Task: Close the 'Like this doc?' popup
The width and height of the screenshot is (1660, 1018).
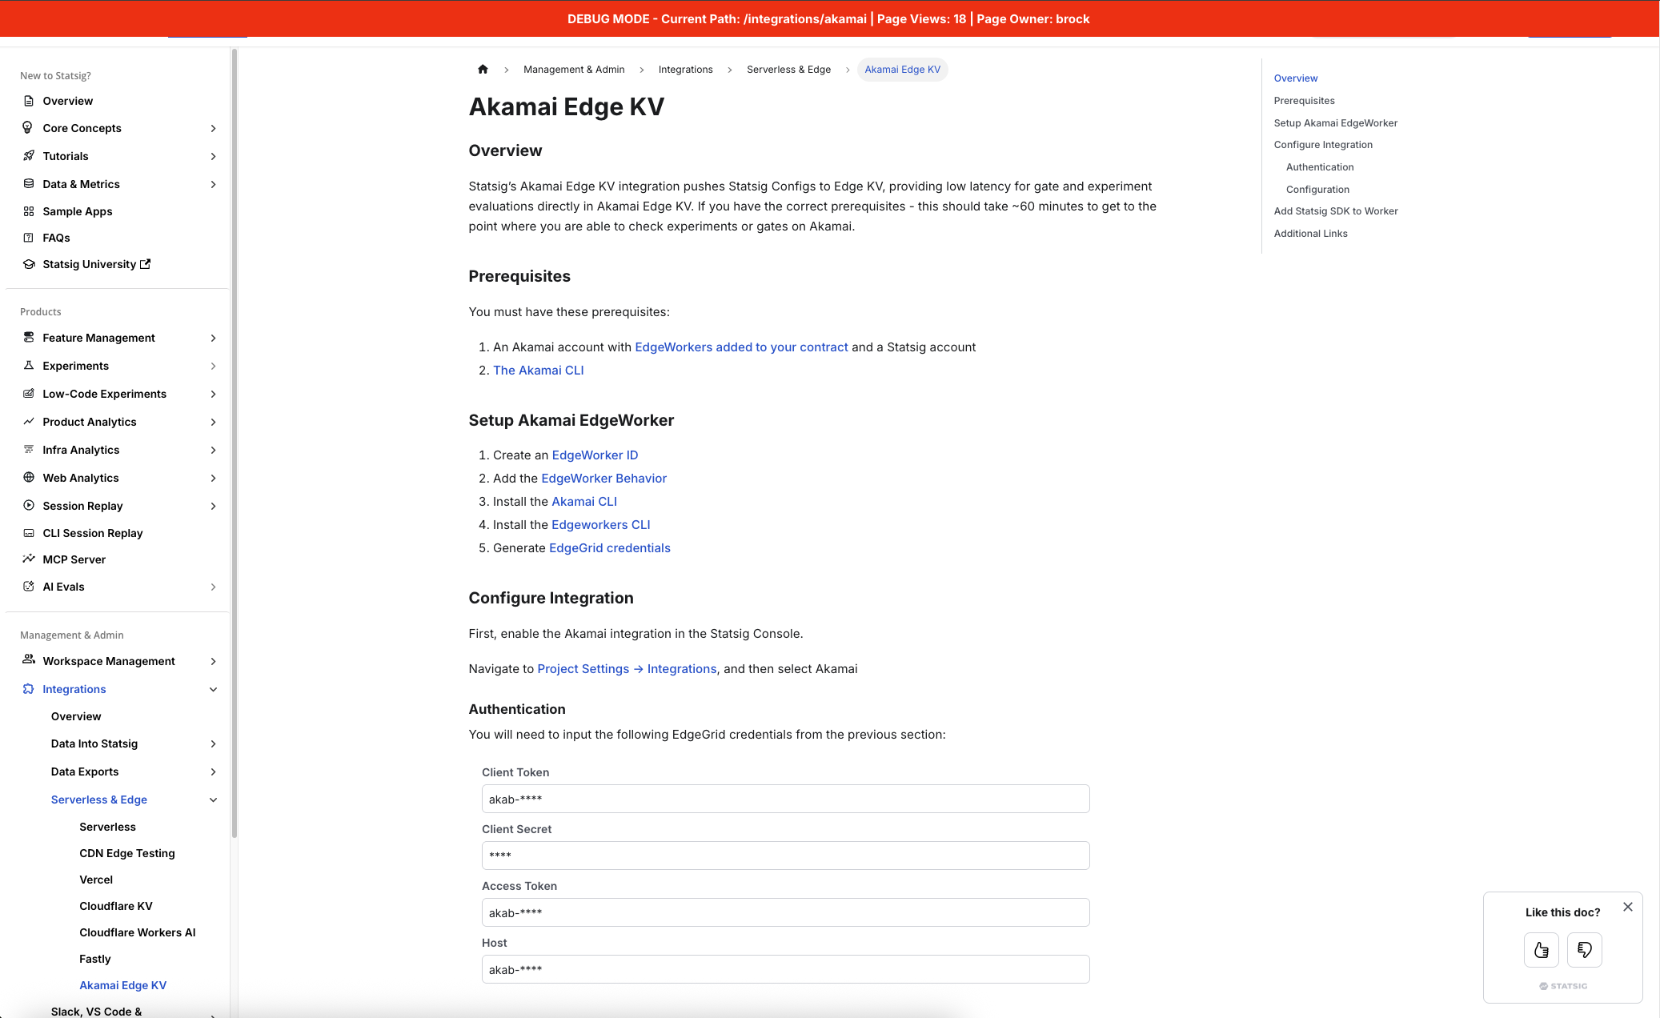Action: [x=1627, y=907]
